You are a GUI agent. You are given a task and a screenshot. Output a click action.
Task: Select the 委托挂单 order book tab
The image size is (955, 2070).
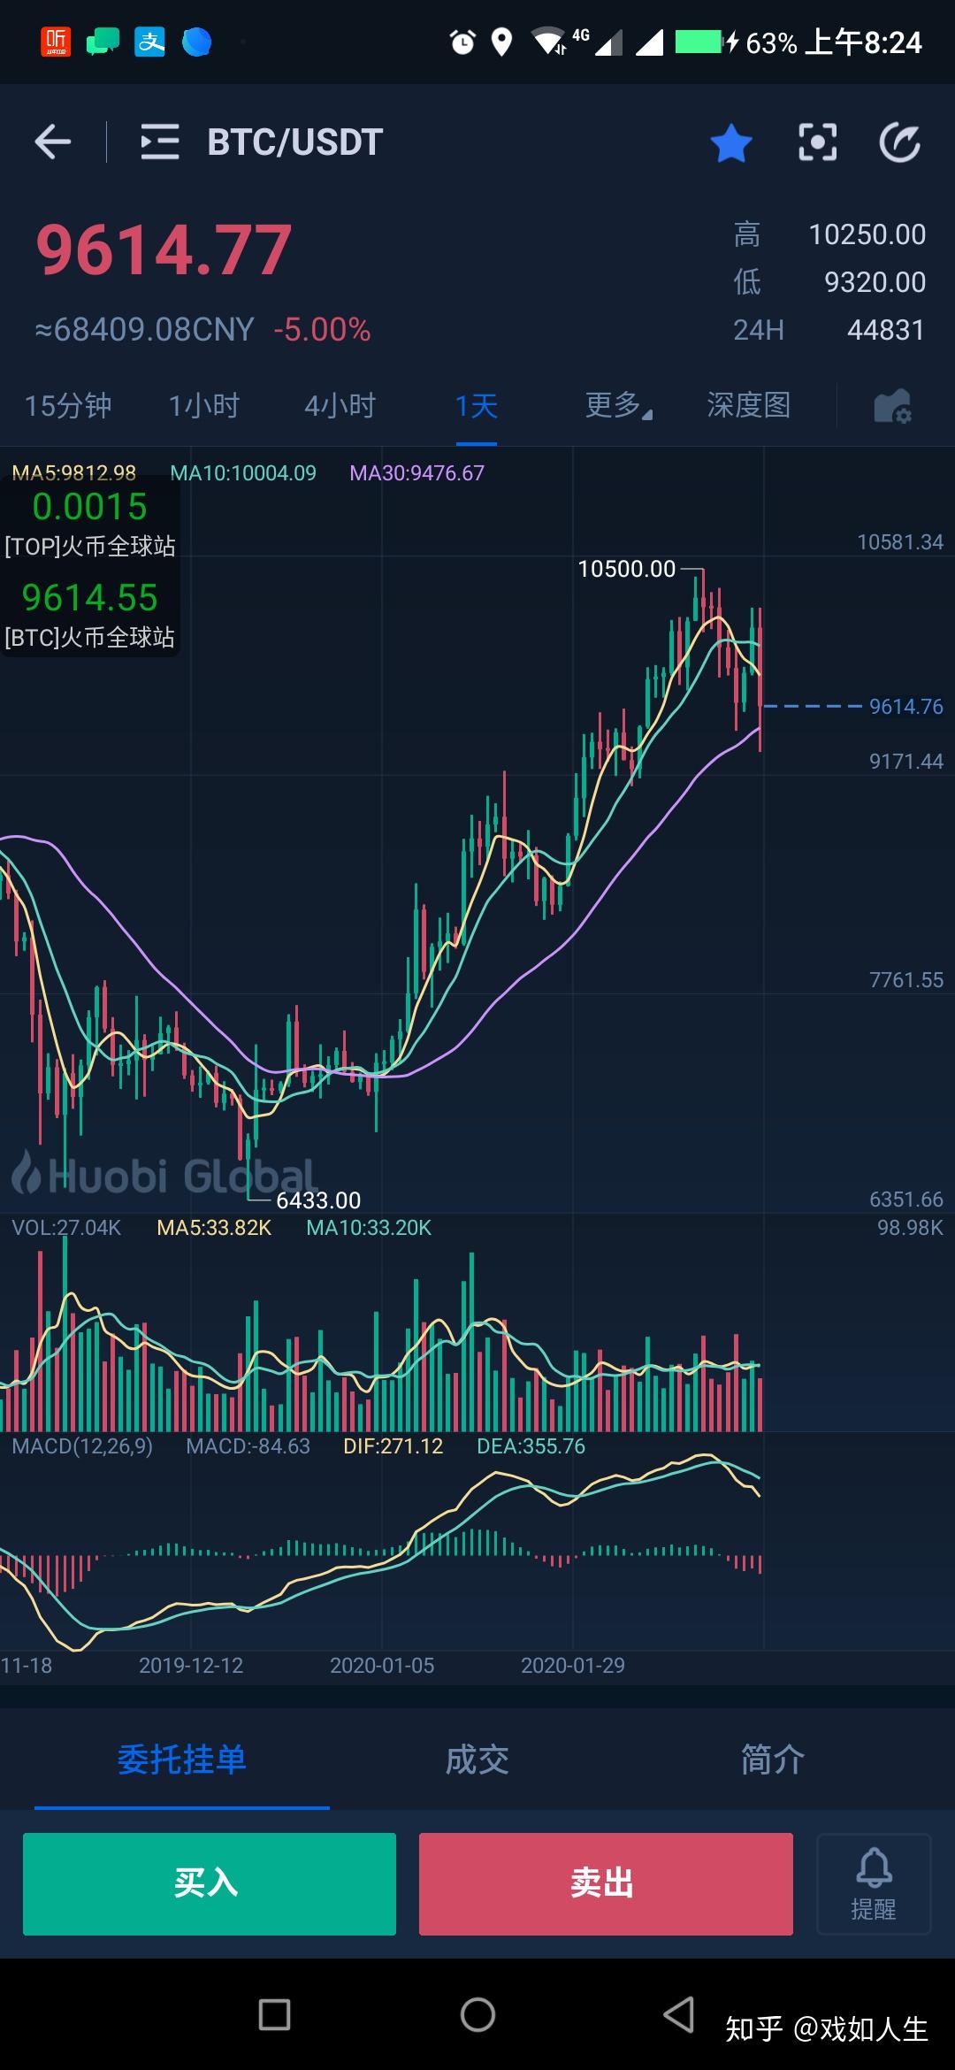coord(182,1759)
